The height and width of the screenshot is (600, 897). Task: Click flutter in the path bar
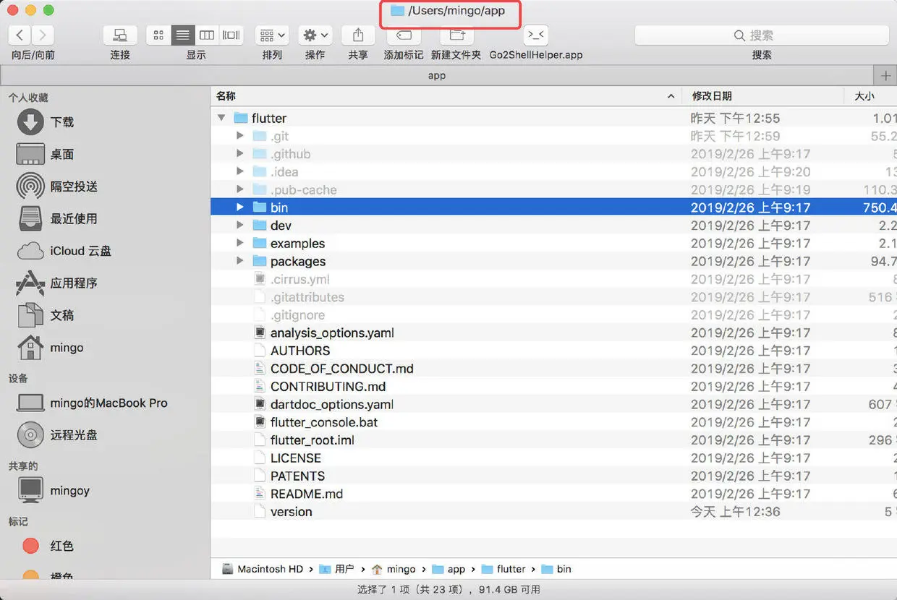503,569
